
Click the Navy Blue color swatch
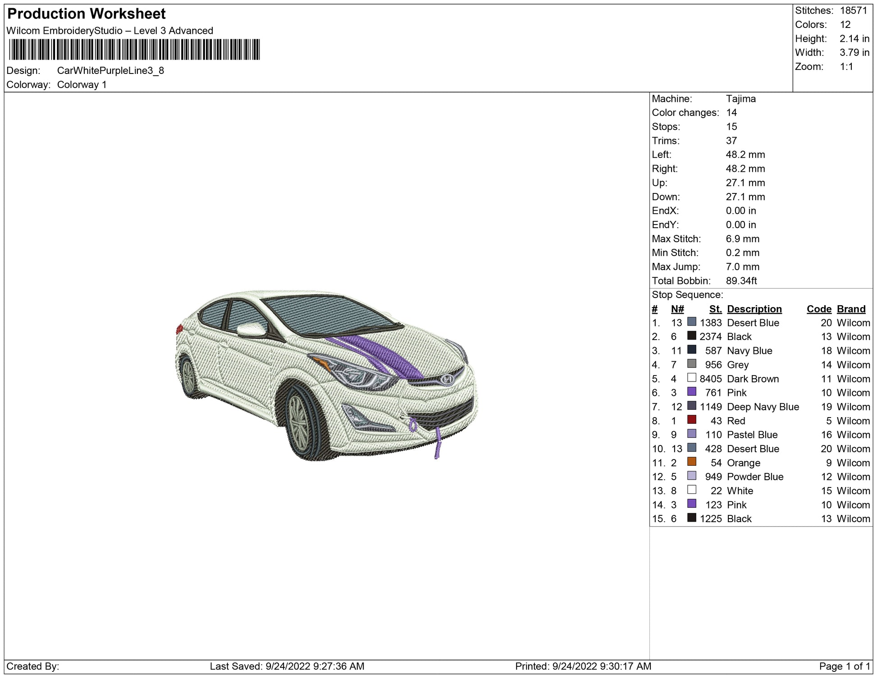pyautogui.click(x=691, y=350)
